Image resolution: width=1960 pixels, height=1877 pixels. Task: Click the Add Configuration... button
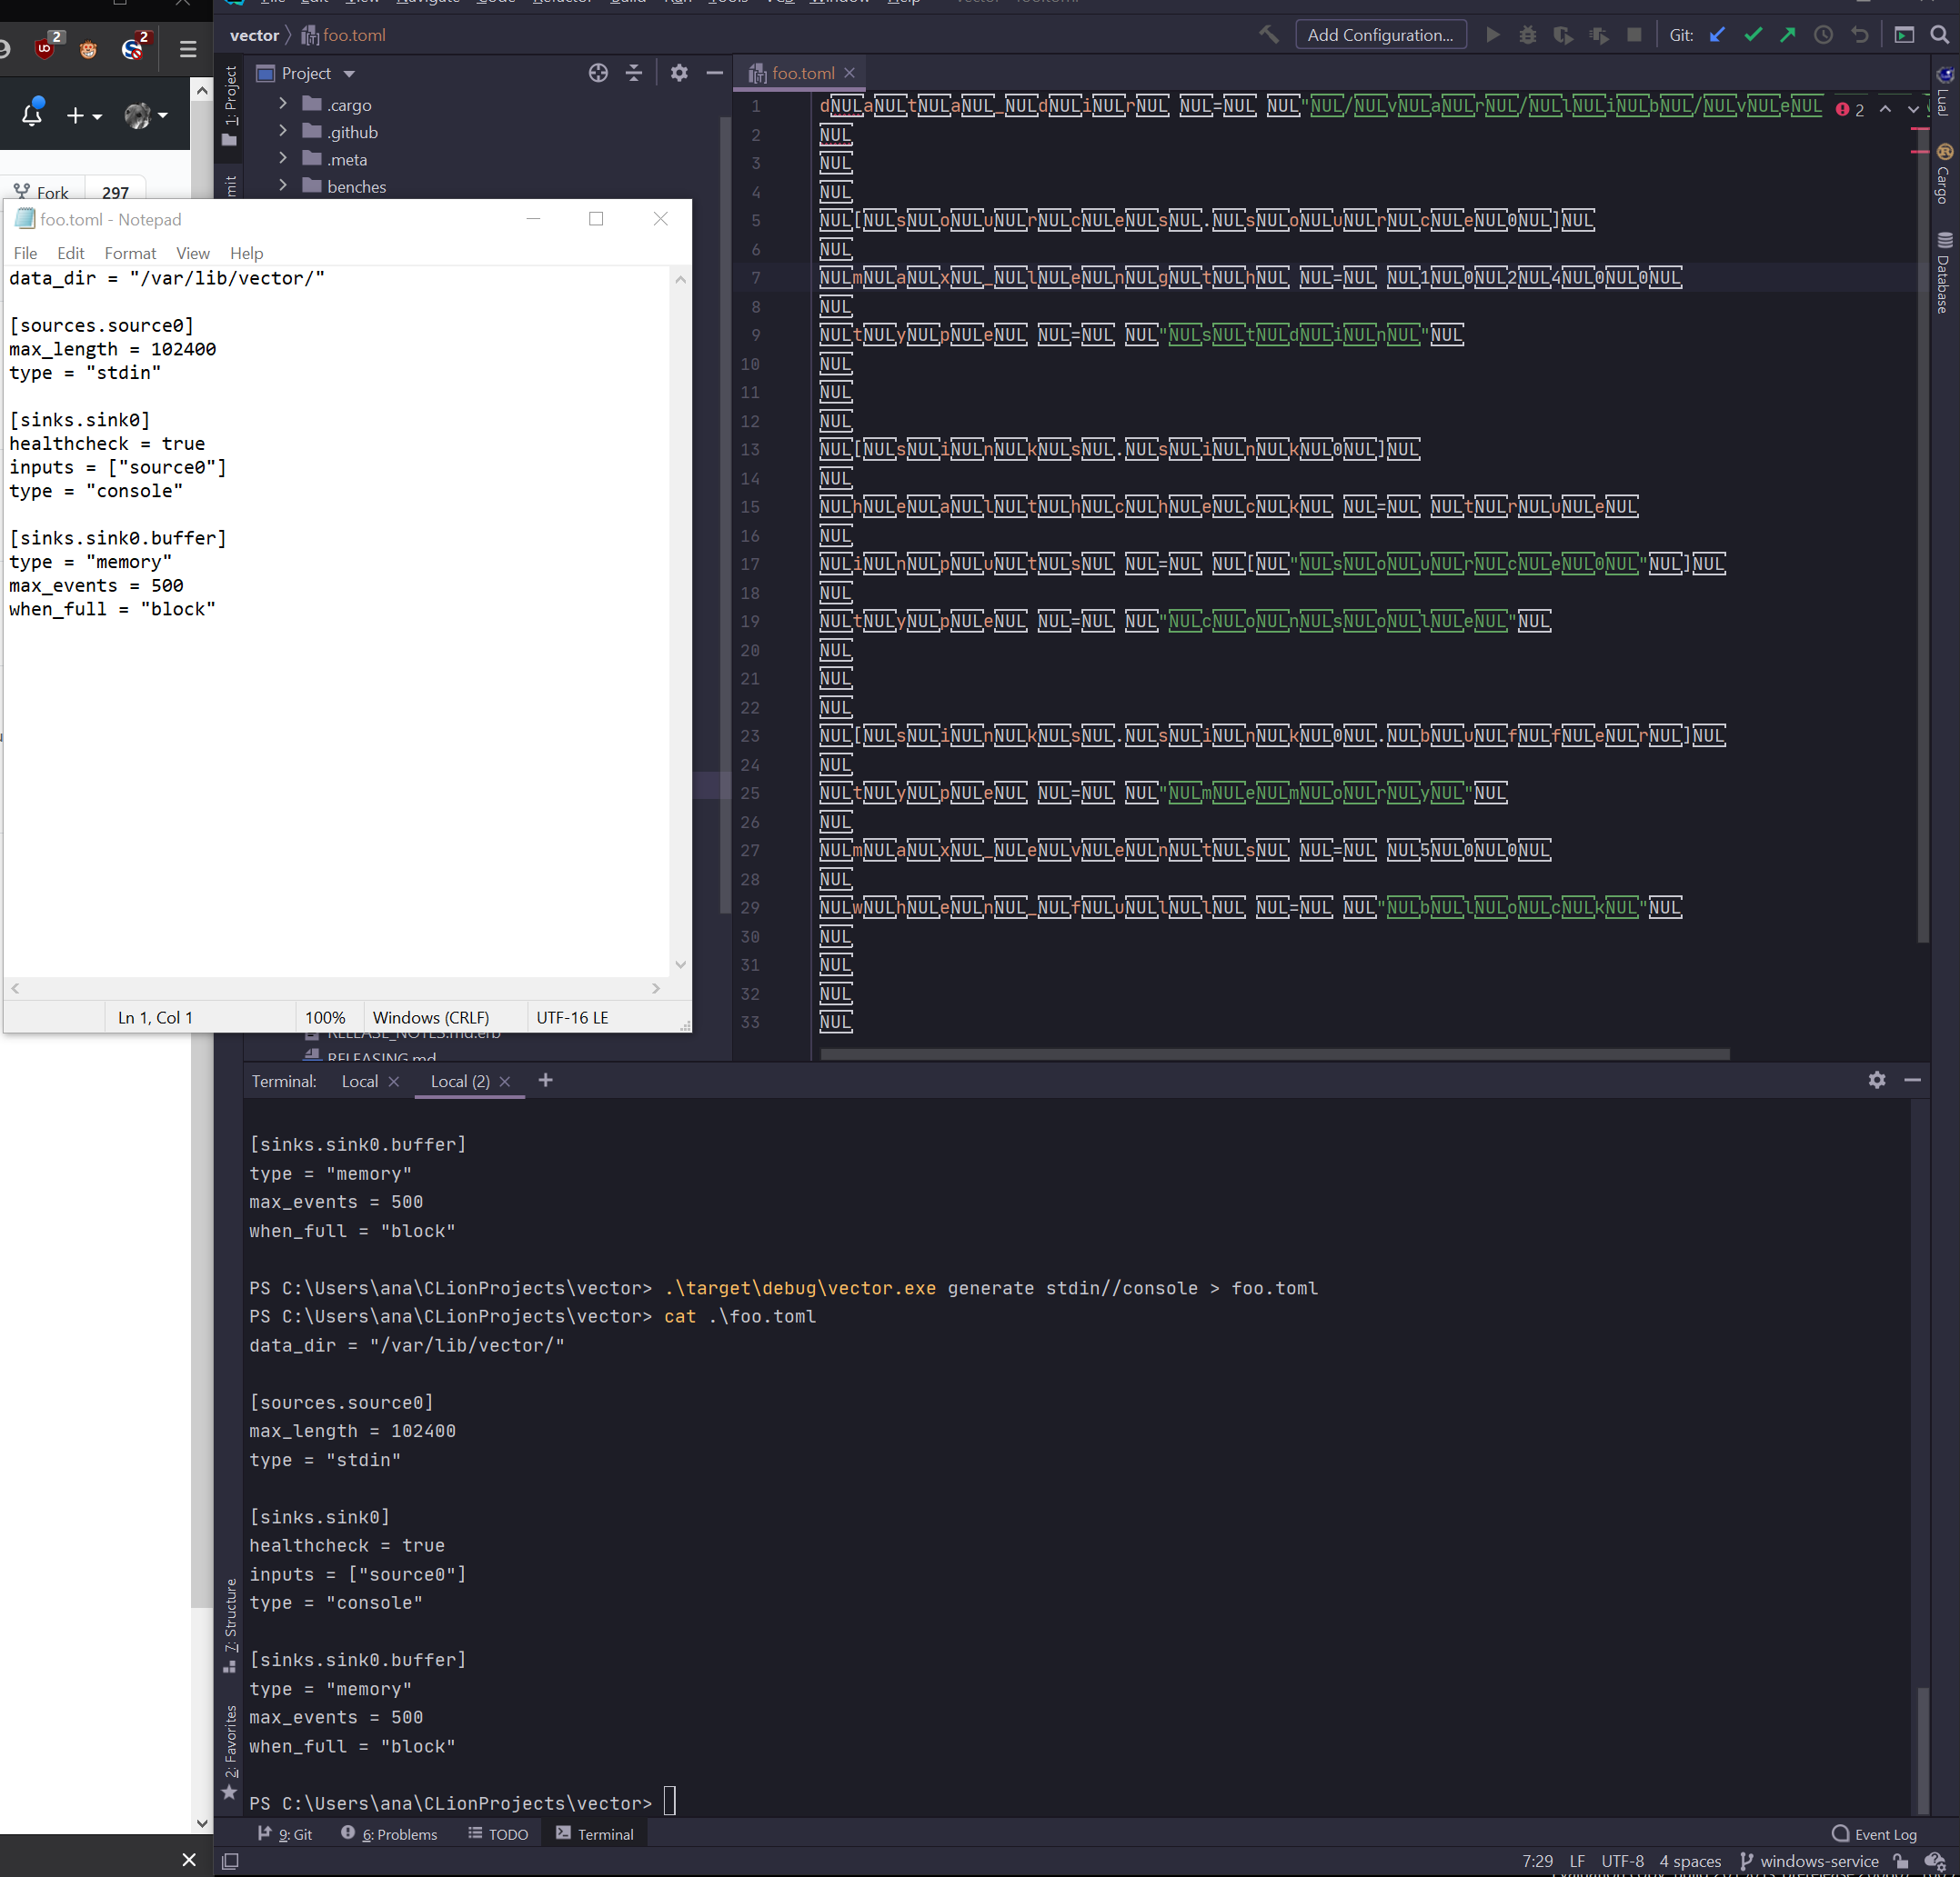pyautogui.click(x=1380, y=34)
